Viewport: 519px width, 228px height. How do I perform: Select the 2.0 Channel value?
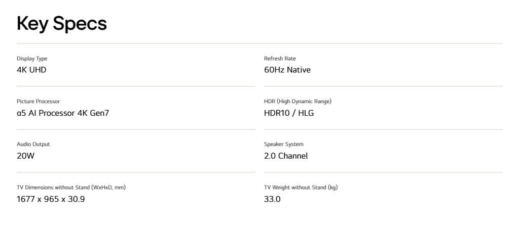[285, 156]
